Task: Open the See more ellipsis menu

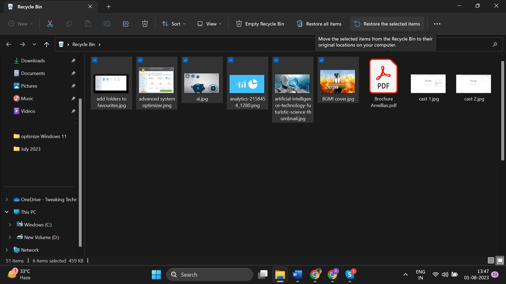Action: pyautogui.click(x=437, y=24)
